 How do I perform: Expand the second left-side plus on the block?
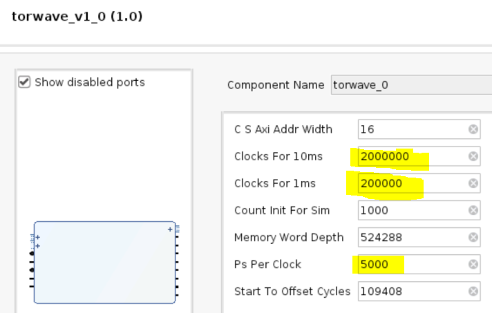[x=37, y=246]
